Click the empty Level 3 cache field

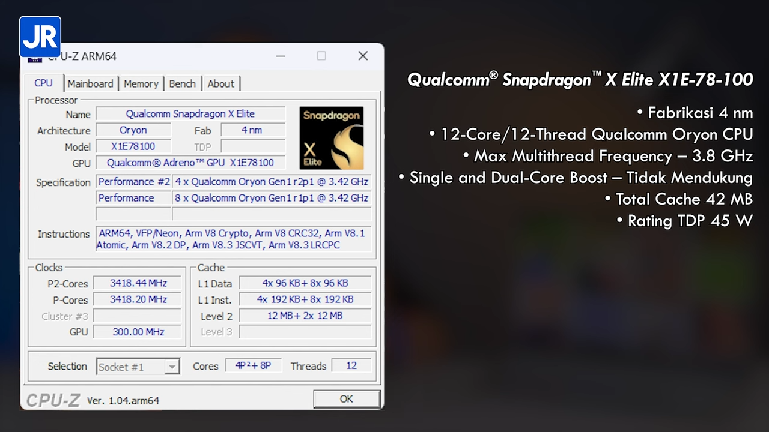[305, 332]
